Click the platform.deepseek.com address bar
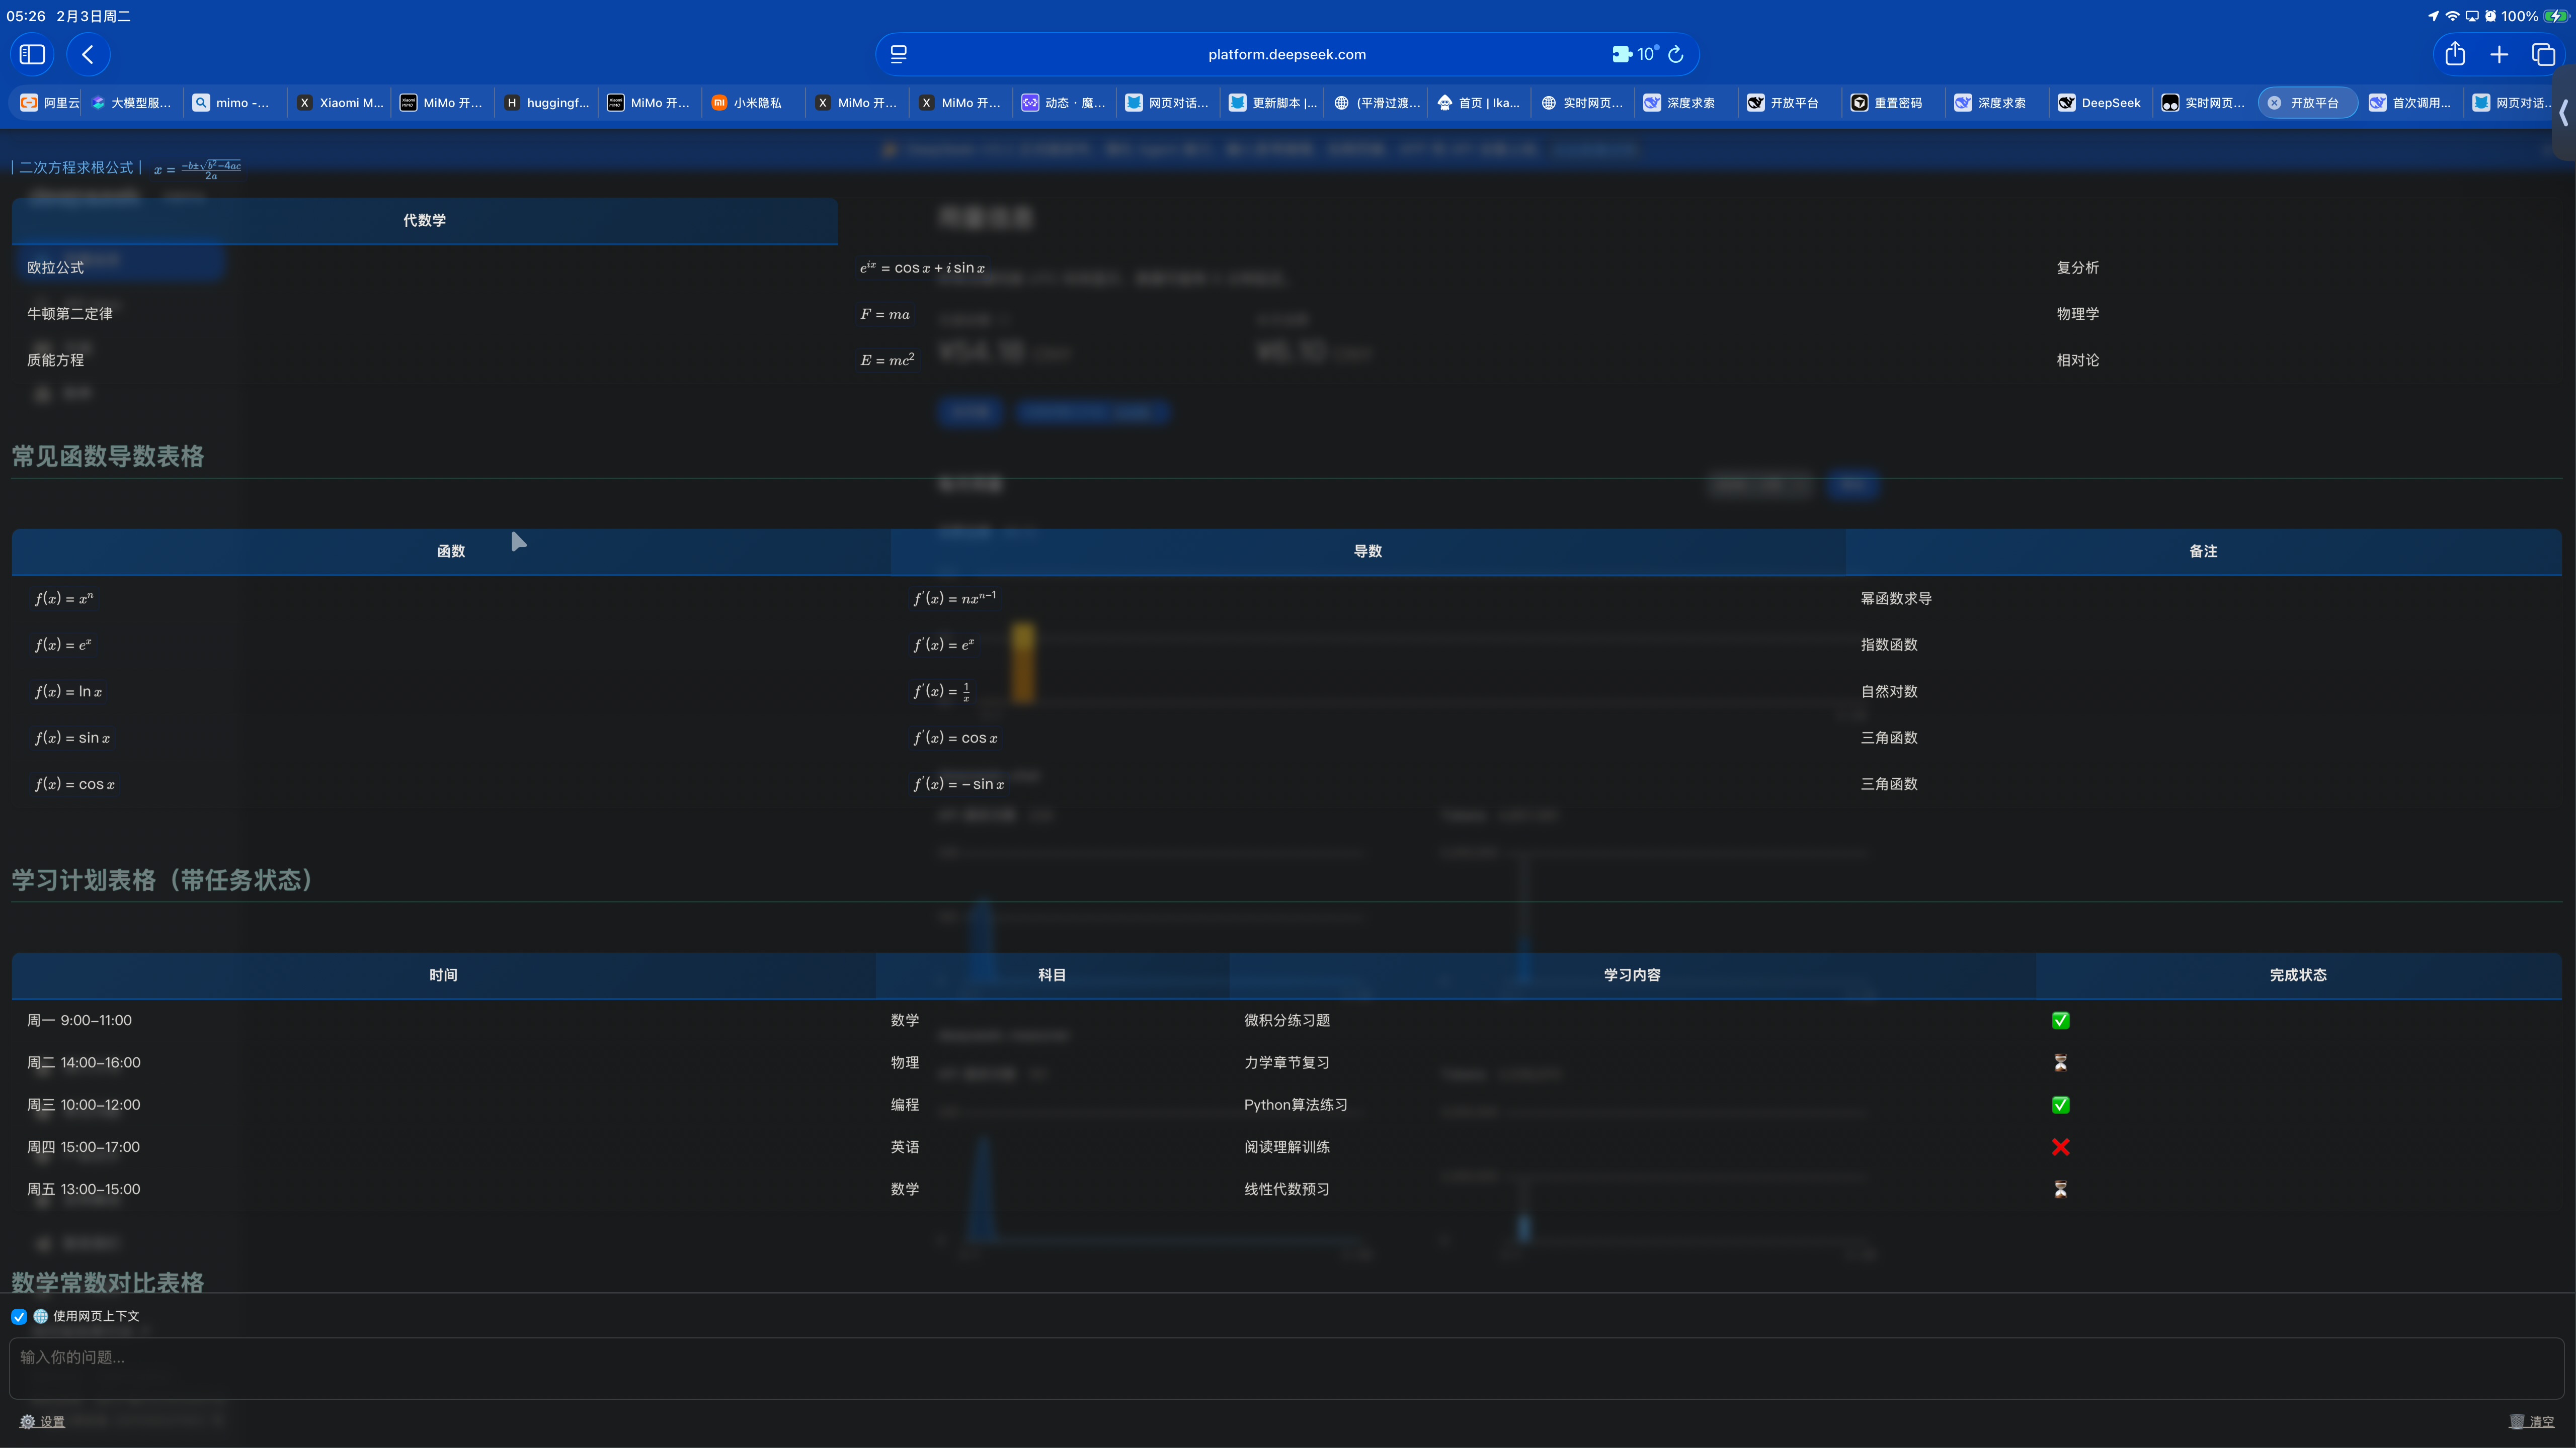The height and width of the screenshot is (1448, 2576). tap(1286, 54)
